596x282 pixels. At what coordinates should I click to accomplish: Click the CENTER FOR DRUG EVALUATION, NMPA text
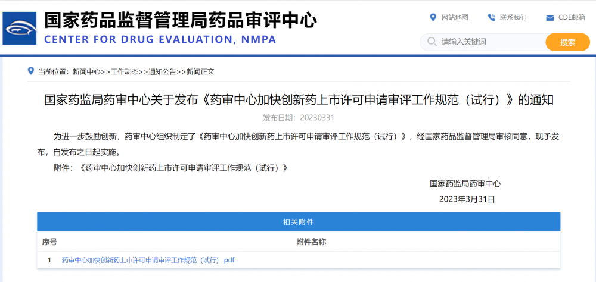[x=160, y=39]
